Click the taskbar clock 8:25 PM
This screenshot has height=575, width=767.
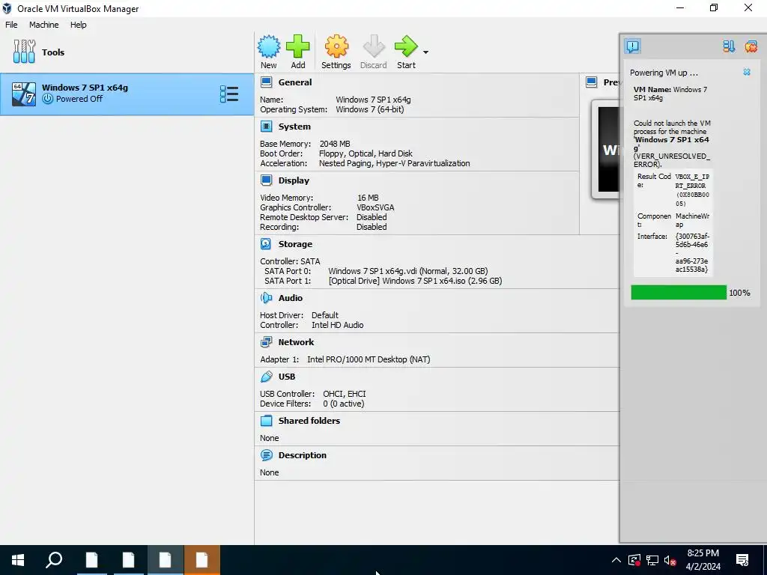(x=703, y=553)
